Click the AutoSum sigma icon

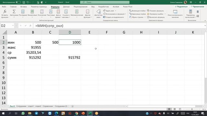14,12
